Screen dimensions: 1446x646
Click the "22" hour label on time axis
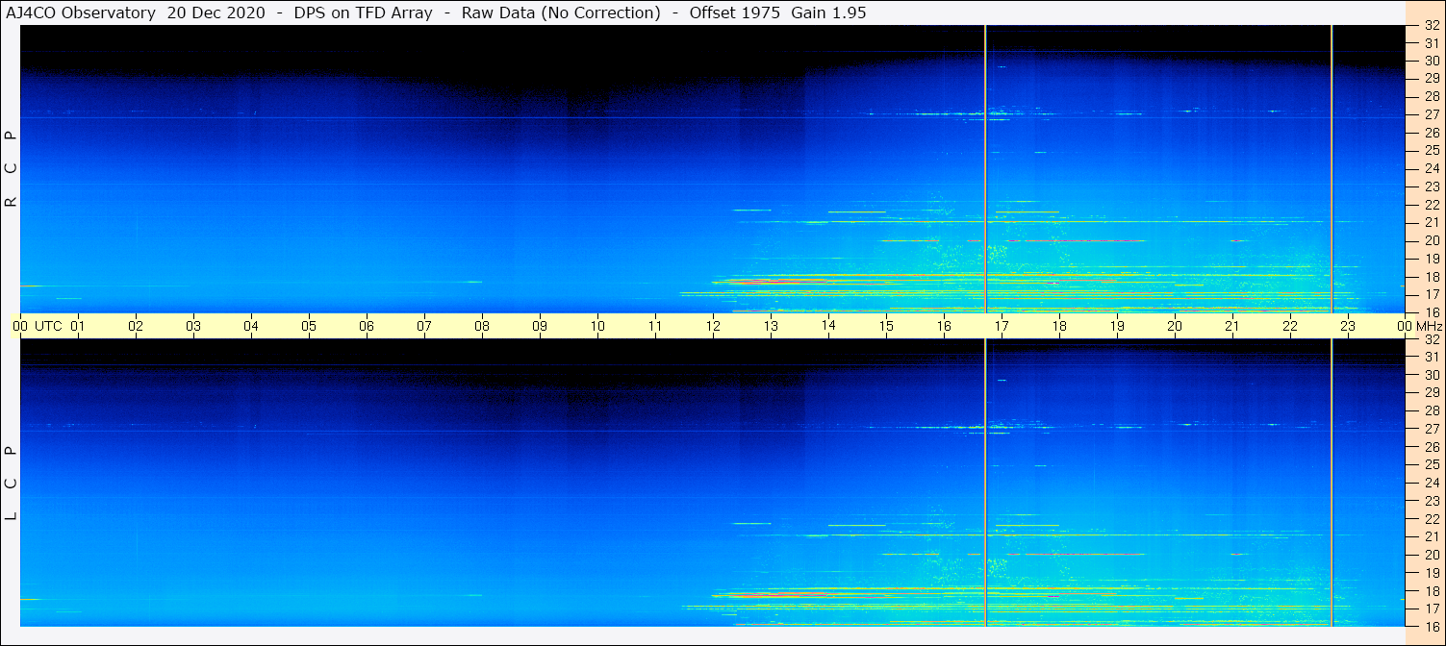[x=1290, y=326]
